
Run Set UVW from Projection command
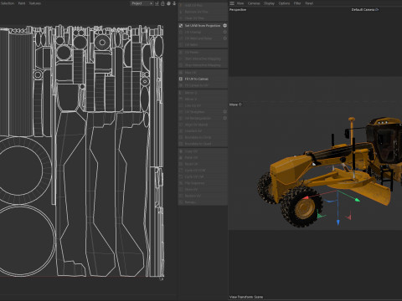click(x=203, y=26)
